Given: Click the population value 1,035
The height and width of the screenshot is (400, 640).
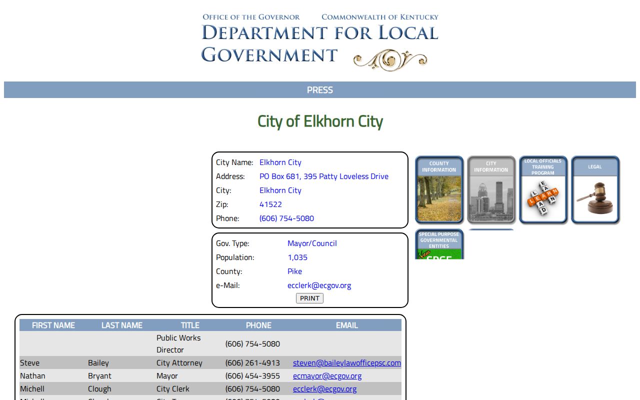Looking at the screenshot, I should tap(297, 257).
